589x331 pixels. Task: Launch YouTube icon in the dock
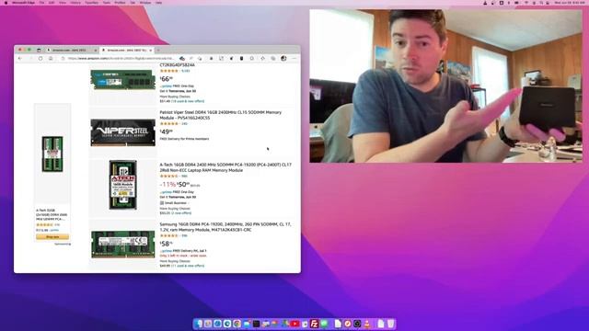(x=294, y=324)
